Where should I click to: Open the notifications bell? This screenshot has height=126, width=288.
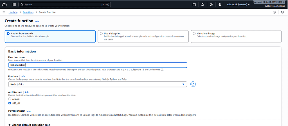tap(202, 5)
